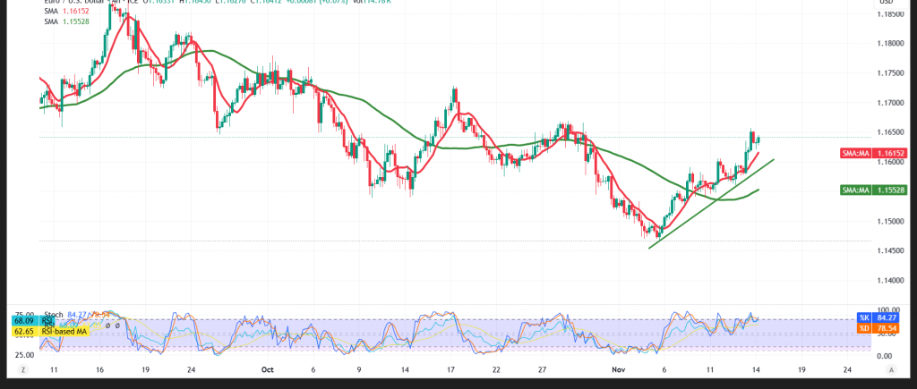917x389 pixels.
Task: Click the RSI 68.09 value tag
Action: [x=24, y=320]
